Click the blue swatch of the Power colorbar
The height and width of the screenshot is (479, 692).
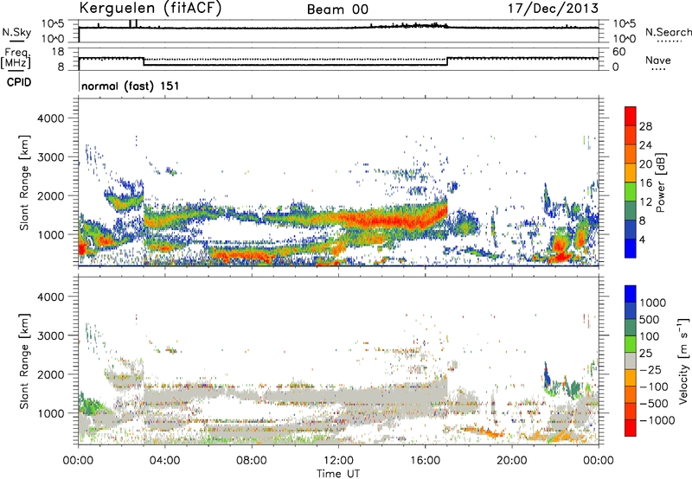(x=631, y=248)
